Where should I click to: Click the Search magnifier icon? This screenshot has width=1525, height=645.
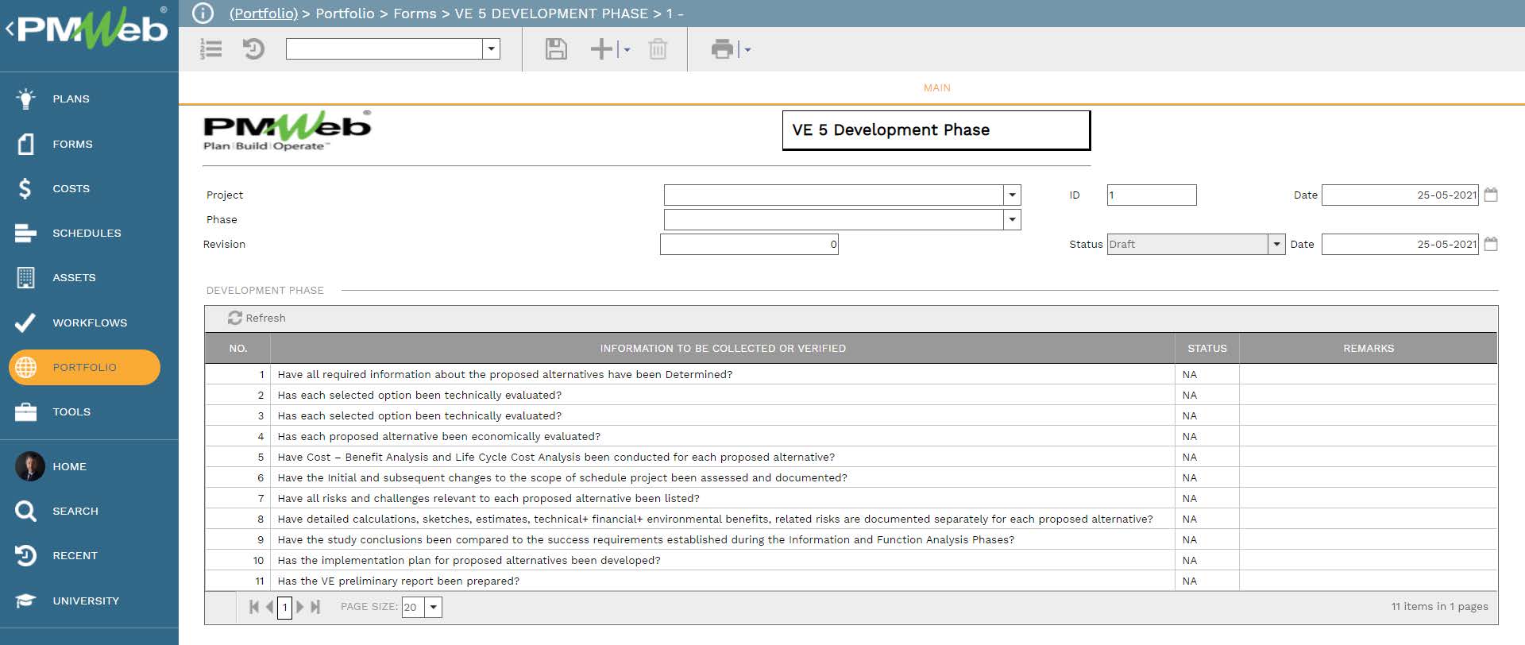25,511
